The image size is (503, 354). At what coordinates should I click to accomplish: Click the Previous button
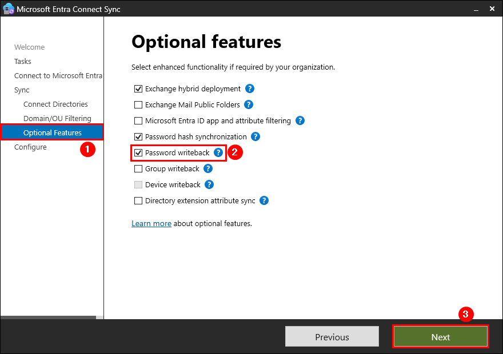pos(332,337)
